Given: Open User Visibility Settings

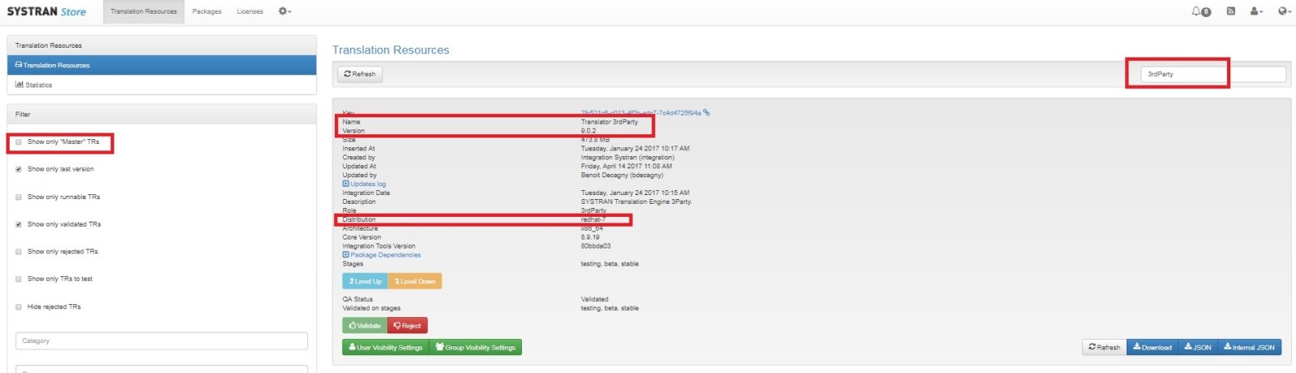Looking at the screenshot, I should tap(385, 347).
